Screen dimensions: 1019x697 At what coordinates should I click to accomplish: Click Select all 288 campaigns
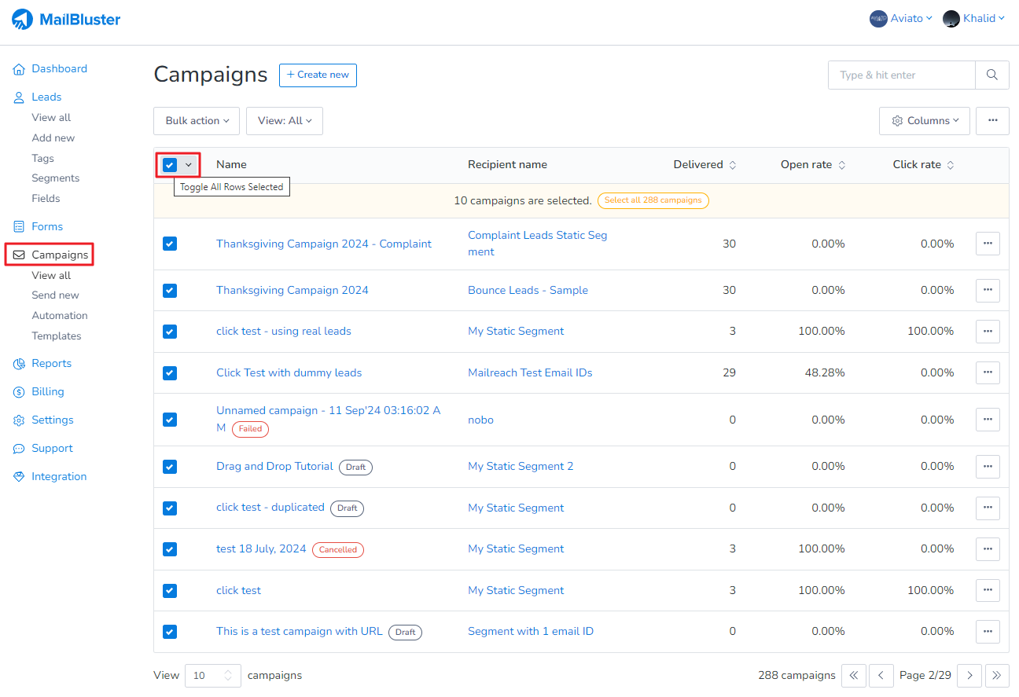[x=653, y=200]
